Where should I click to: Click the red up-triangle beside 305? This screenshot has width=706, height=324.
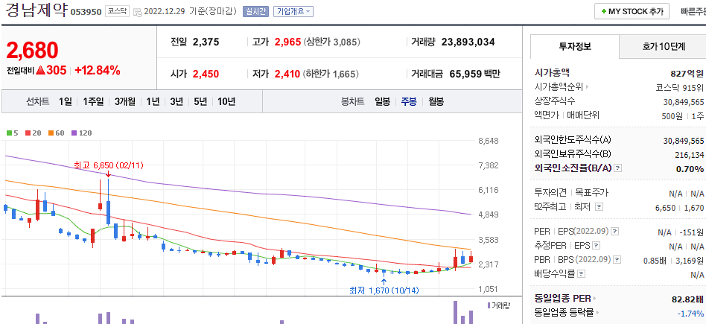coord(40,70)
